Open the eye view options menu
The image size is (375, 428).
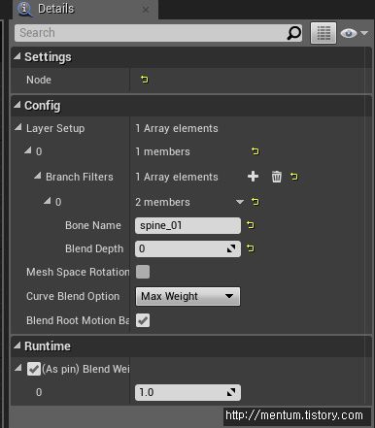coord(354,33)
